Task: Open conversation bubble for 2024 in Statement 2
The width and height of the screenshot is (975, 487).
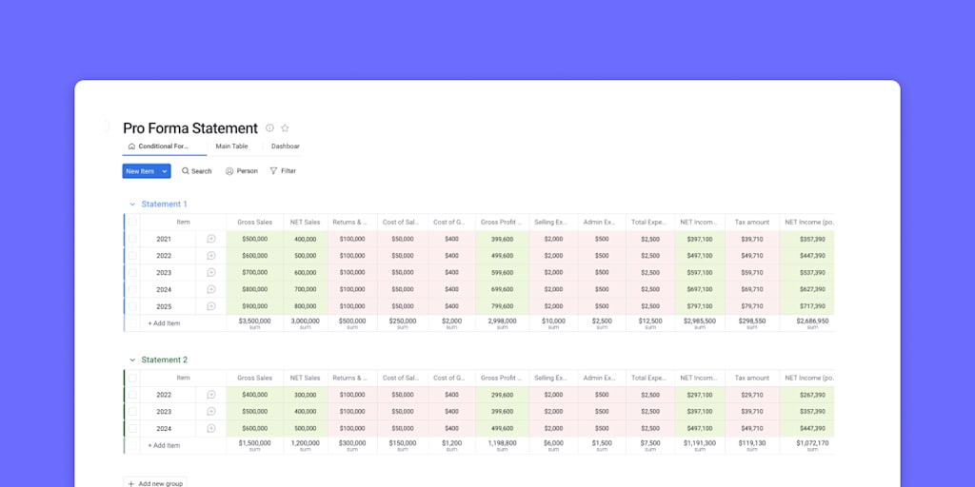Action: 211,428
